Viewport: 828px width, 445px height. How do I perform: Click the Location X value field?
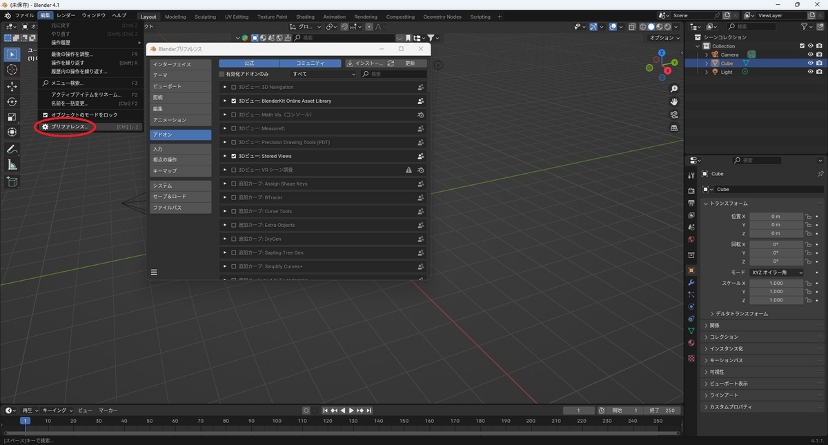776,216
